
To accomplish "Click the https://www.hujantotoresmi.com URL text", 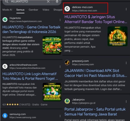I will pyautogui.click(x=25, y=21).
